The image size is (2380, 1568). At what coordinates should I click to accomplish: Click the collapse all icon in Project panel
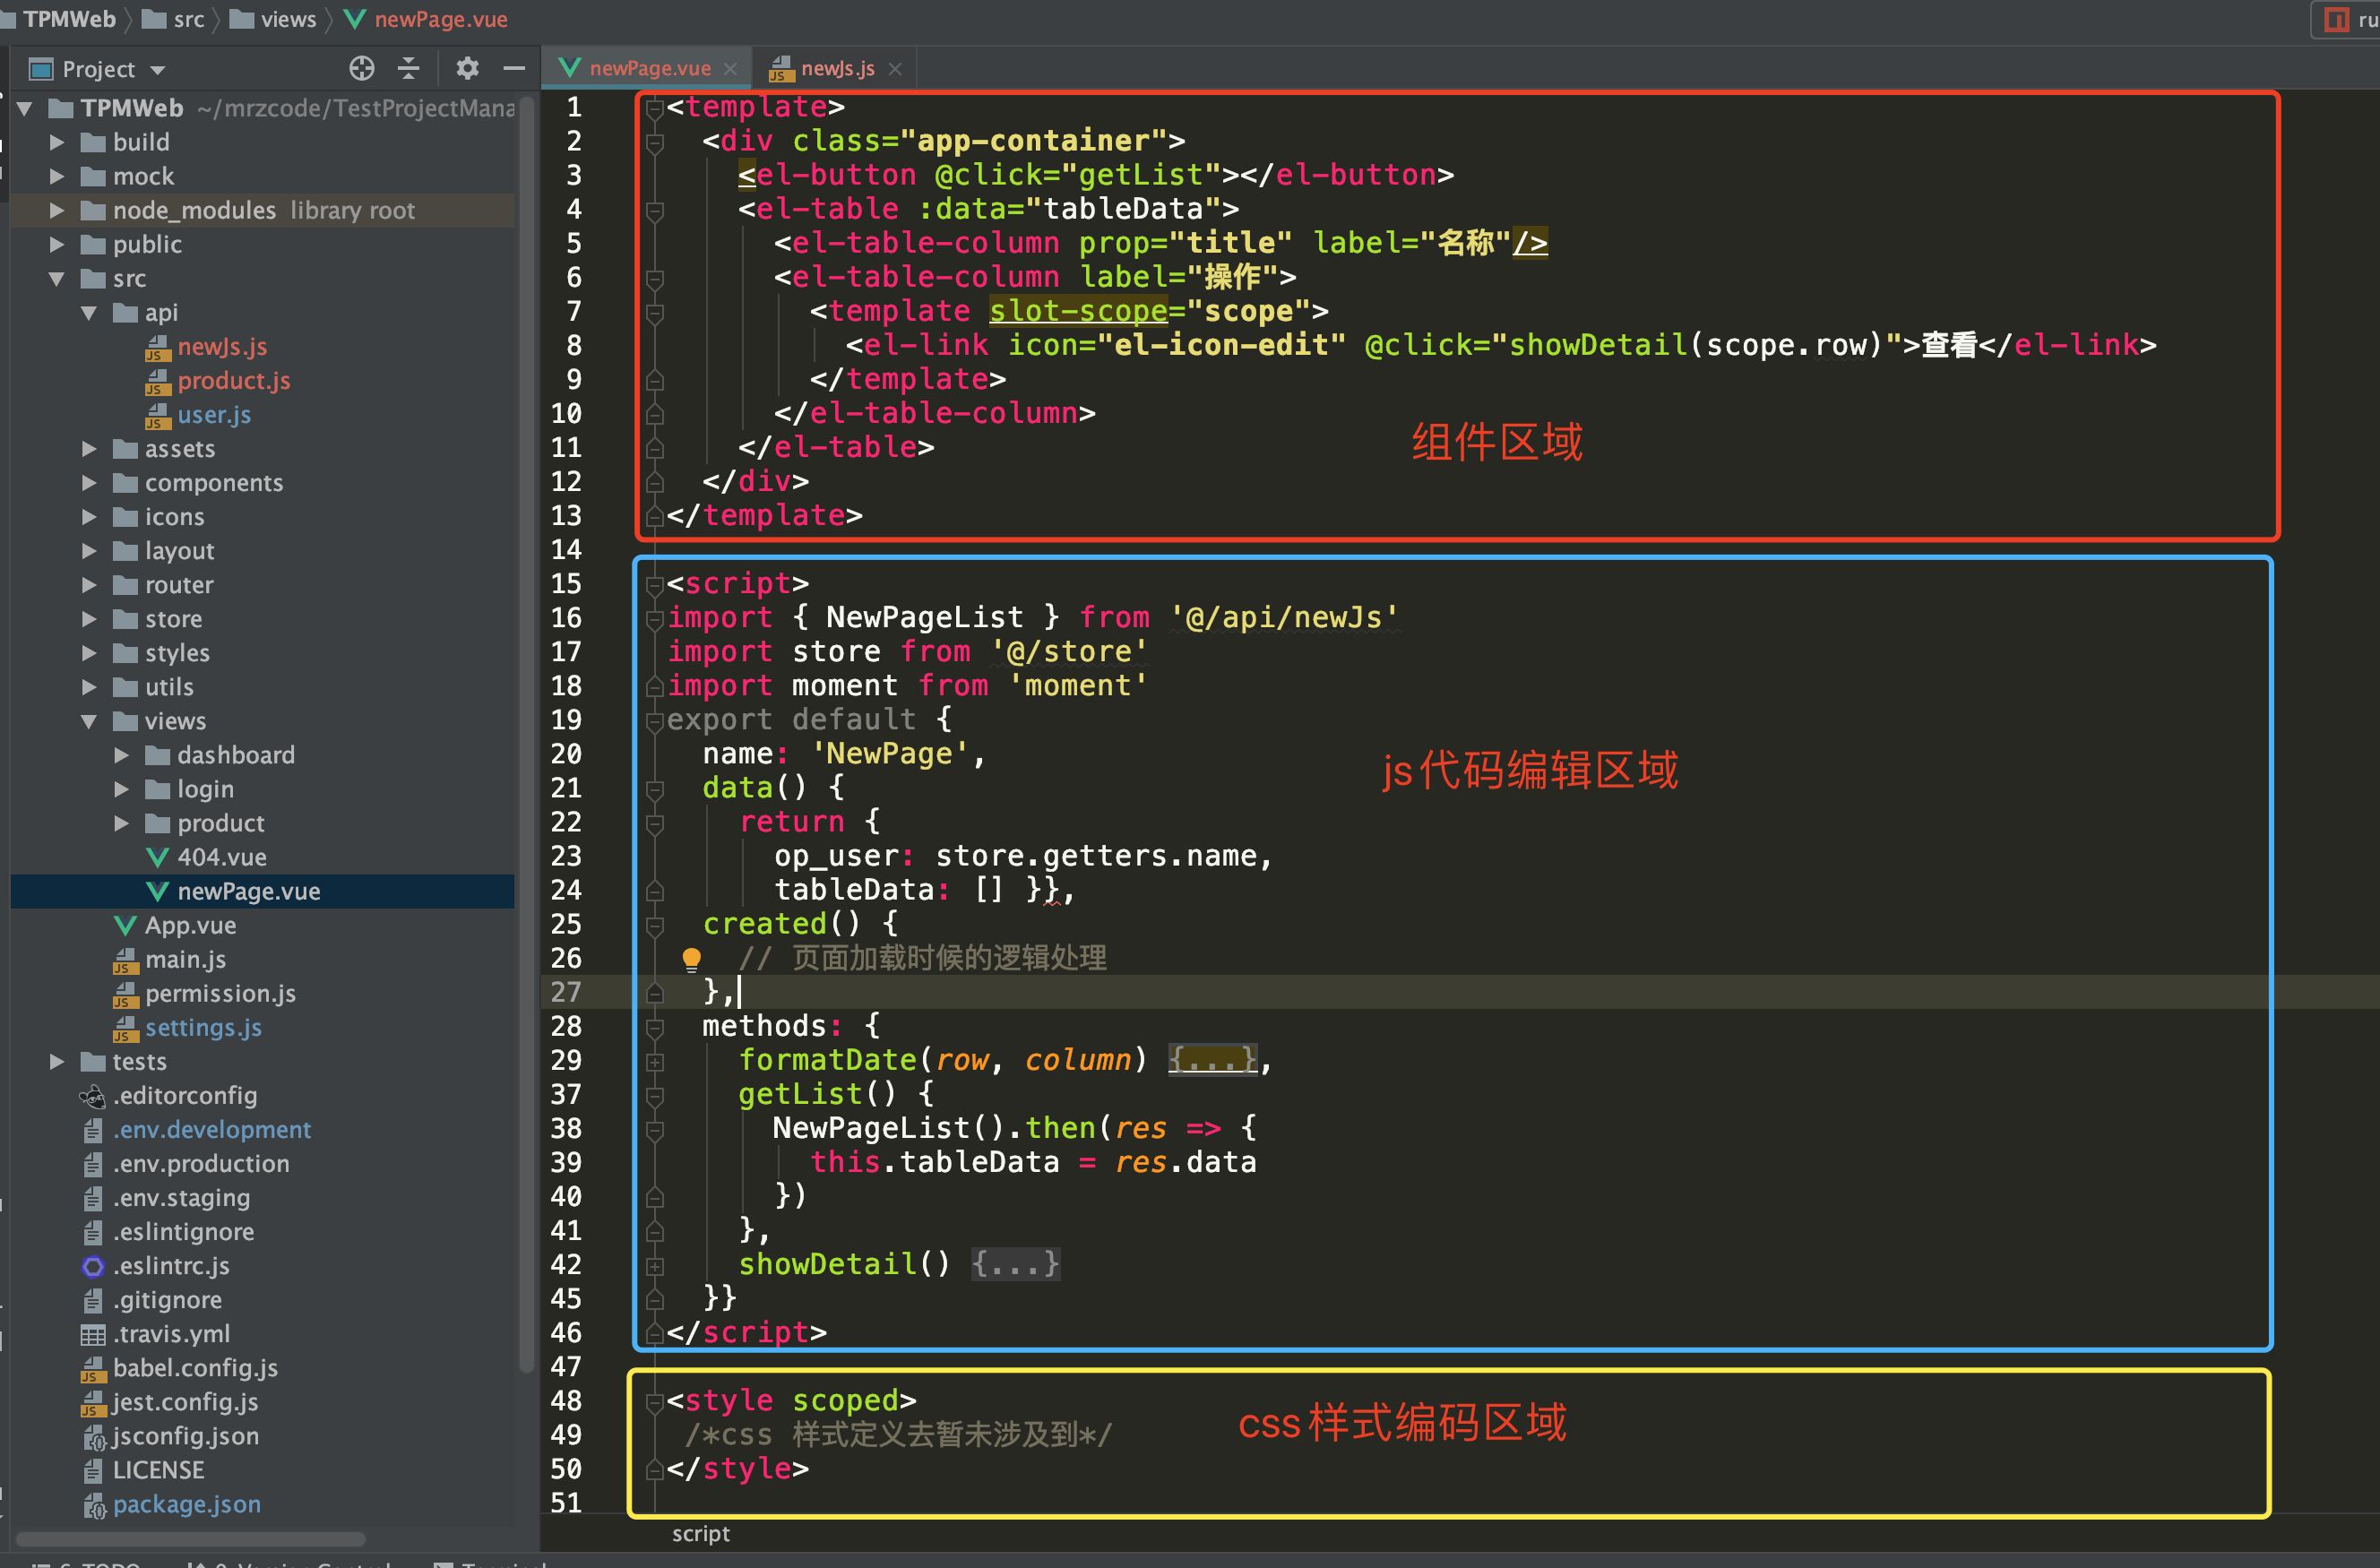[409, 68]
